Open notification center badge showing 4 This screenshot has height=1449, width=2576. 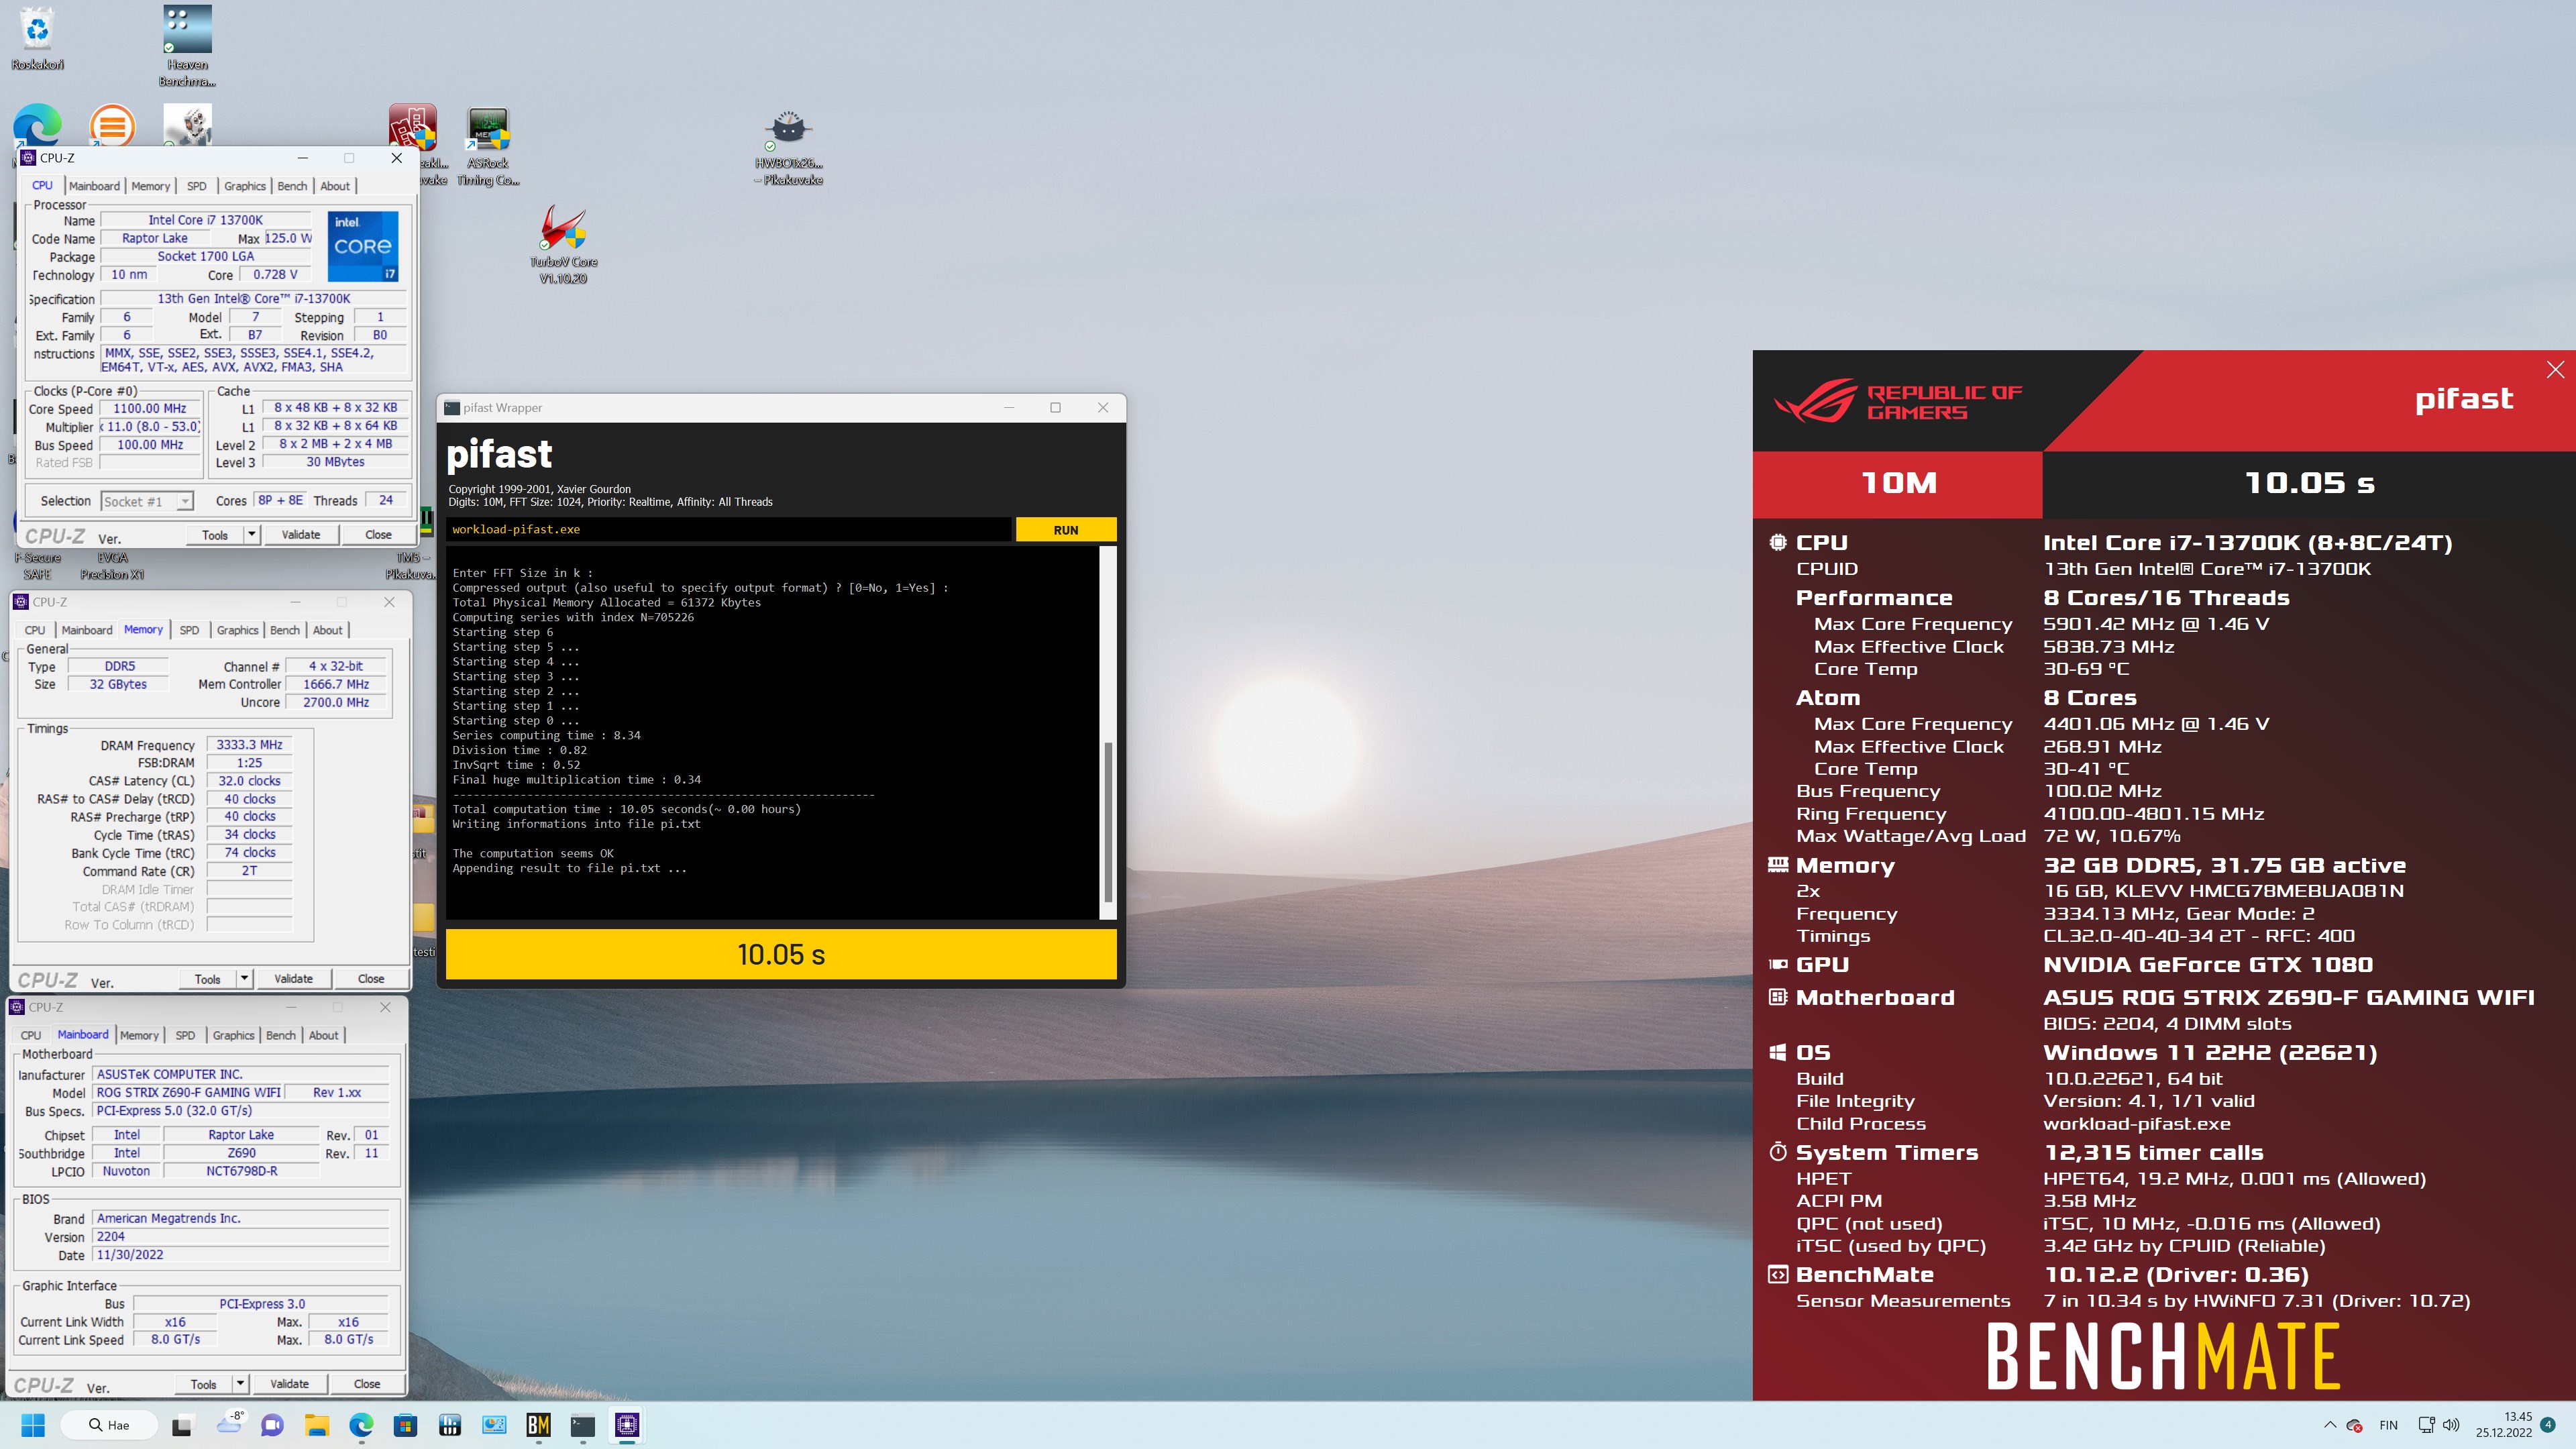(x=2548, y=1425)
